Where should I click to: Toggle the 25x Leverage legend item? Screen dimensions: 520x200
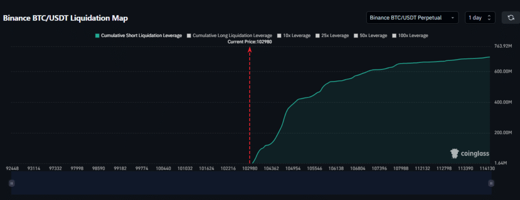click(x=332, y=36)
